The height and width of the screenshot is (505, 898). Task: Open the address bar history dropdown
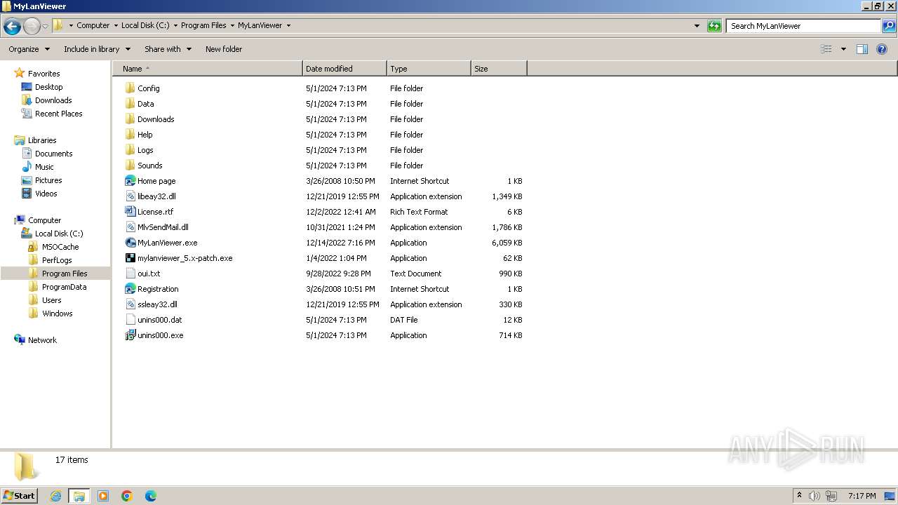click(x=697, y=26)
